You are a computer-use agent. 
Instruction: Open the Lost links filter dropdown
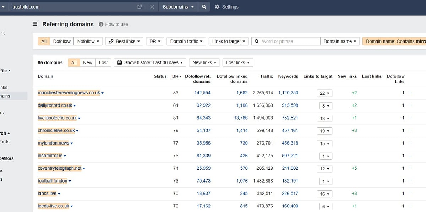[238, 62]
